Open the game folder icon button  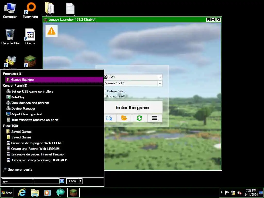click(124, 118)
